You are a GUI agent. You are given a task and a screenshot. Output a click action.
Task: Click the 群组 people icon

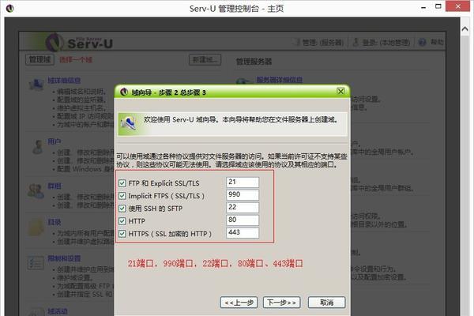[x=36, y=191]
